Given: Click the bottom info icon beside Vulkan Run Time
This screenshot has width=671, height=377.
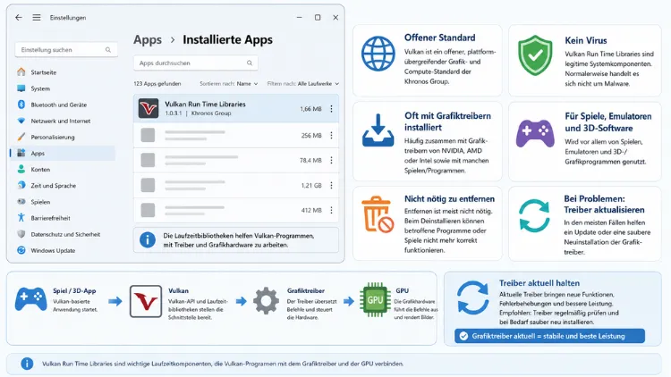Looking at the screenshot, I should [27, 364].
